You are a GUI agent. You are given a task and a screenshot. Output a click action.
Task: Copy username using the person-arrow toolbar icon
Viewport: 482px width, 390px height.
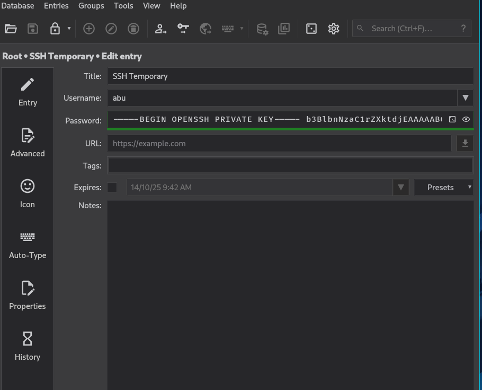[160, 29]
